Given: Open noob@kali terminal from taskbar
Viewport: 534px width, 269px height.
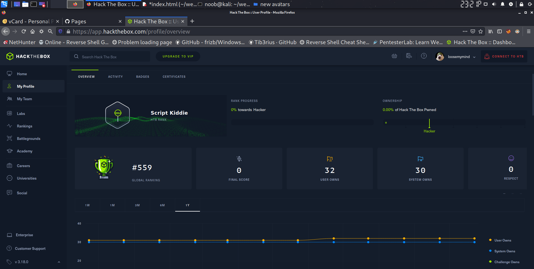Looking at the screenshot, I should point(224,4).
